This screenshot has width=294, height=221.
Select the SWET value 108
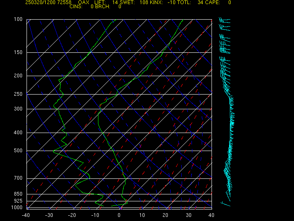[x=143, y=2]
